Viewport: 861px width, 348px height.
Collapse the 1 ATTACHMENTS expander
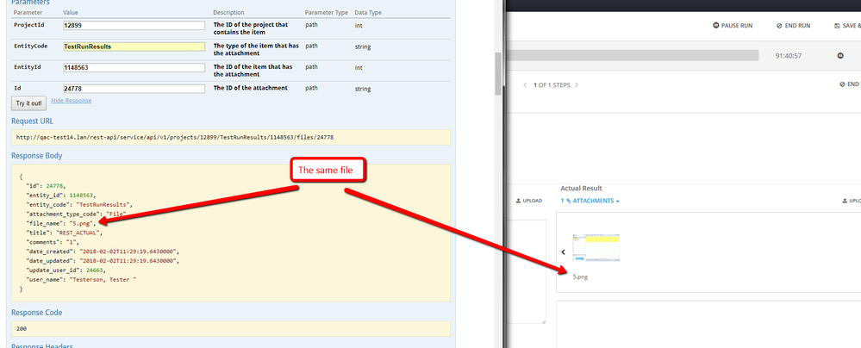(590, 201)
